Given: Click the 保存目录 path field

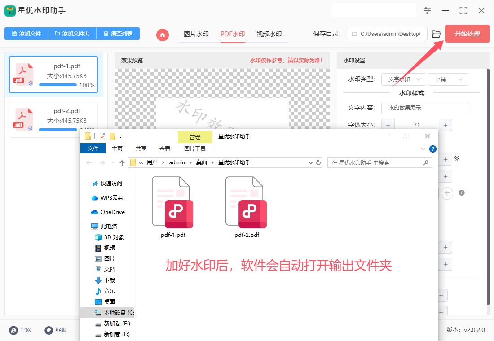Looking at the screenshot, I should coord(387,34).
